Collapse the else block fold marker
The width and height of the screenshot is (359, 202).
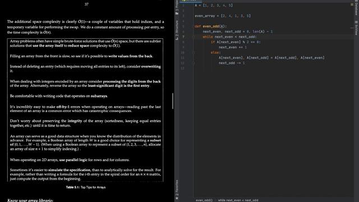coord(194,52)
